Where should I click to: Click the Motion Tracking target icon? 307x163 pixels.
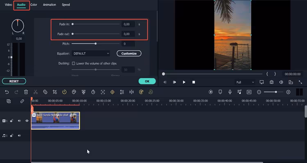(103, 92)
